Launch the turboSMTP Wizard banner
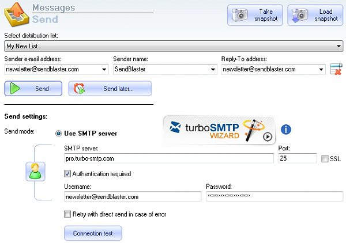Image resolution: width=346 pixels, height=243 pixels. point(219,130)
